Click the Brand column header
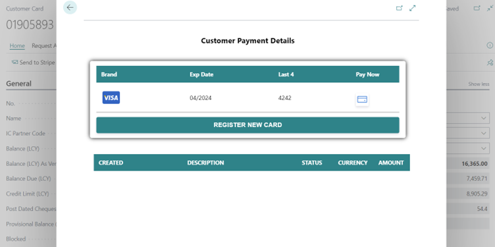 [x=109, y=74]
